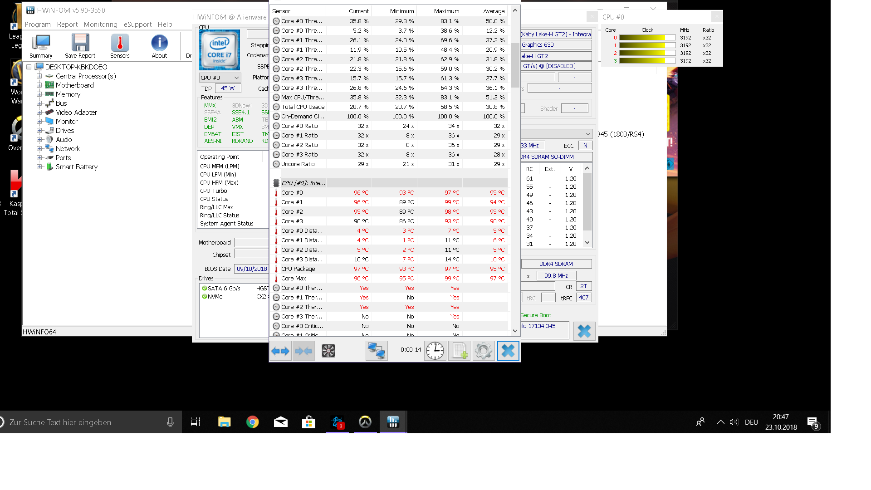Open sensor settings gear icon

(484, 351)
